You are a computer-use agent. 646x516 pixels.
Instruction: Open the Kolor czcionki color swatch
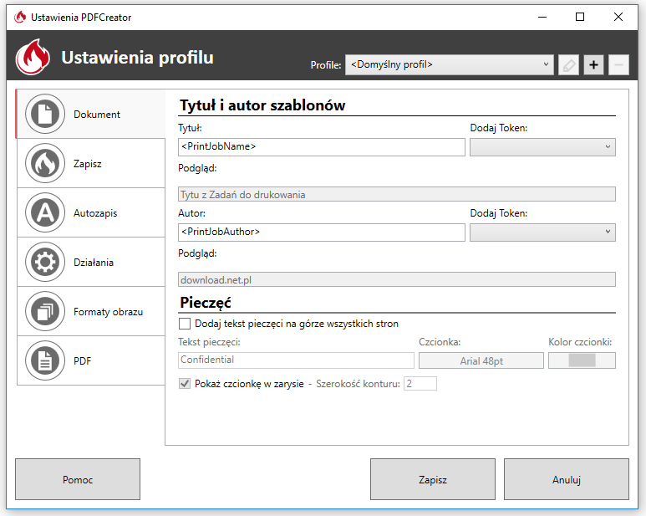tap(582, 360)
